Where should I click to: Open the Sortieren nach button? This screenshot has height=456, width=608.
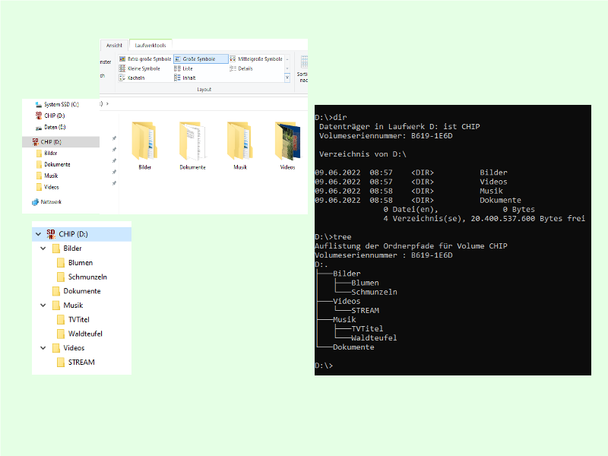click(302, 69)
